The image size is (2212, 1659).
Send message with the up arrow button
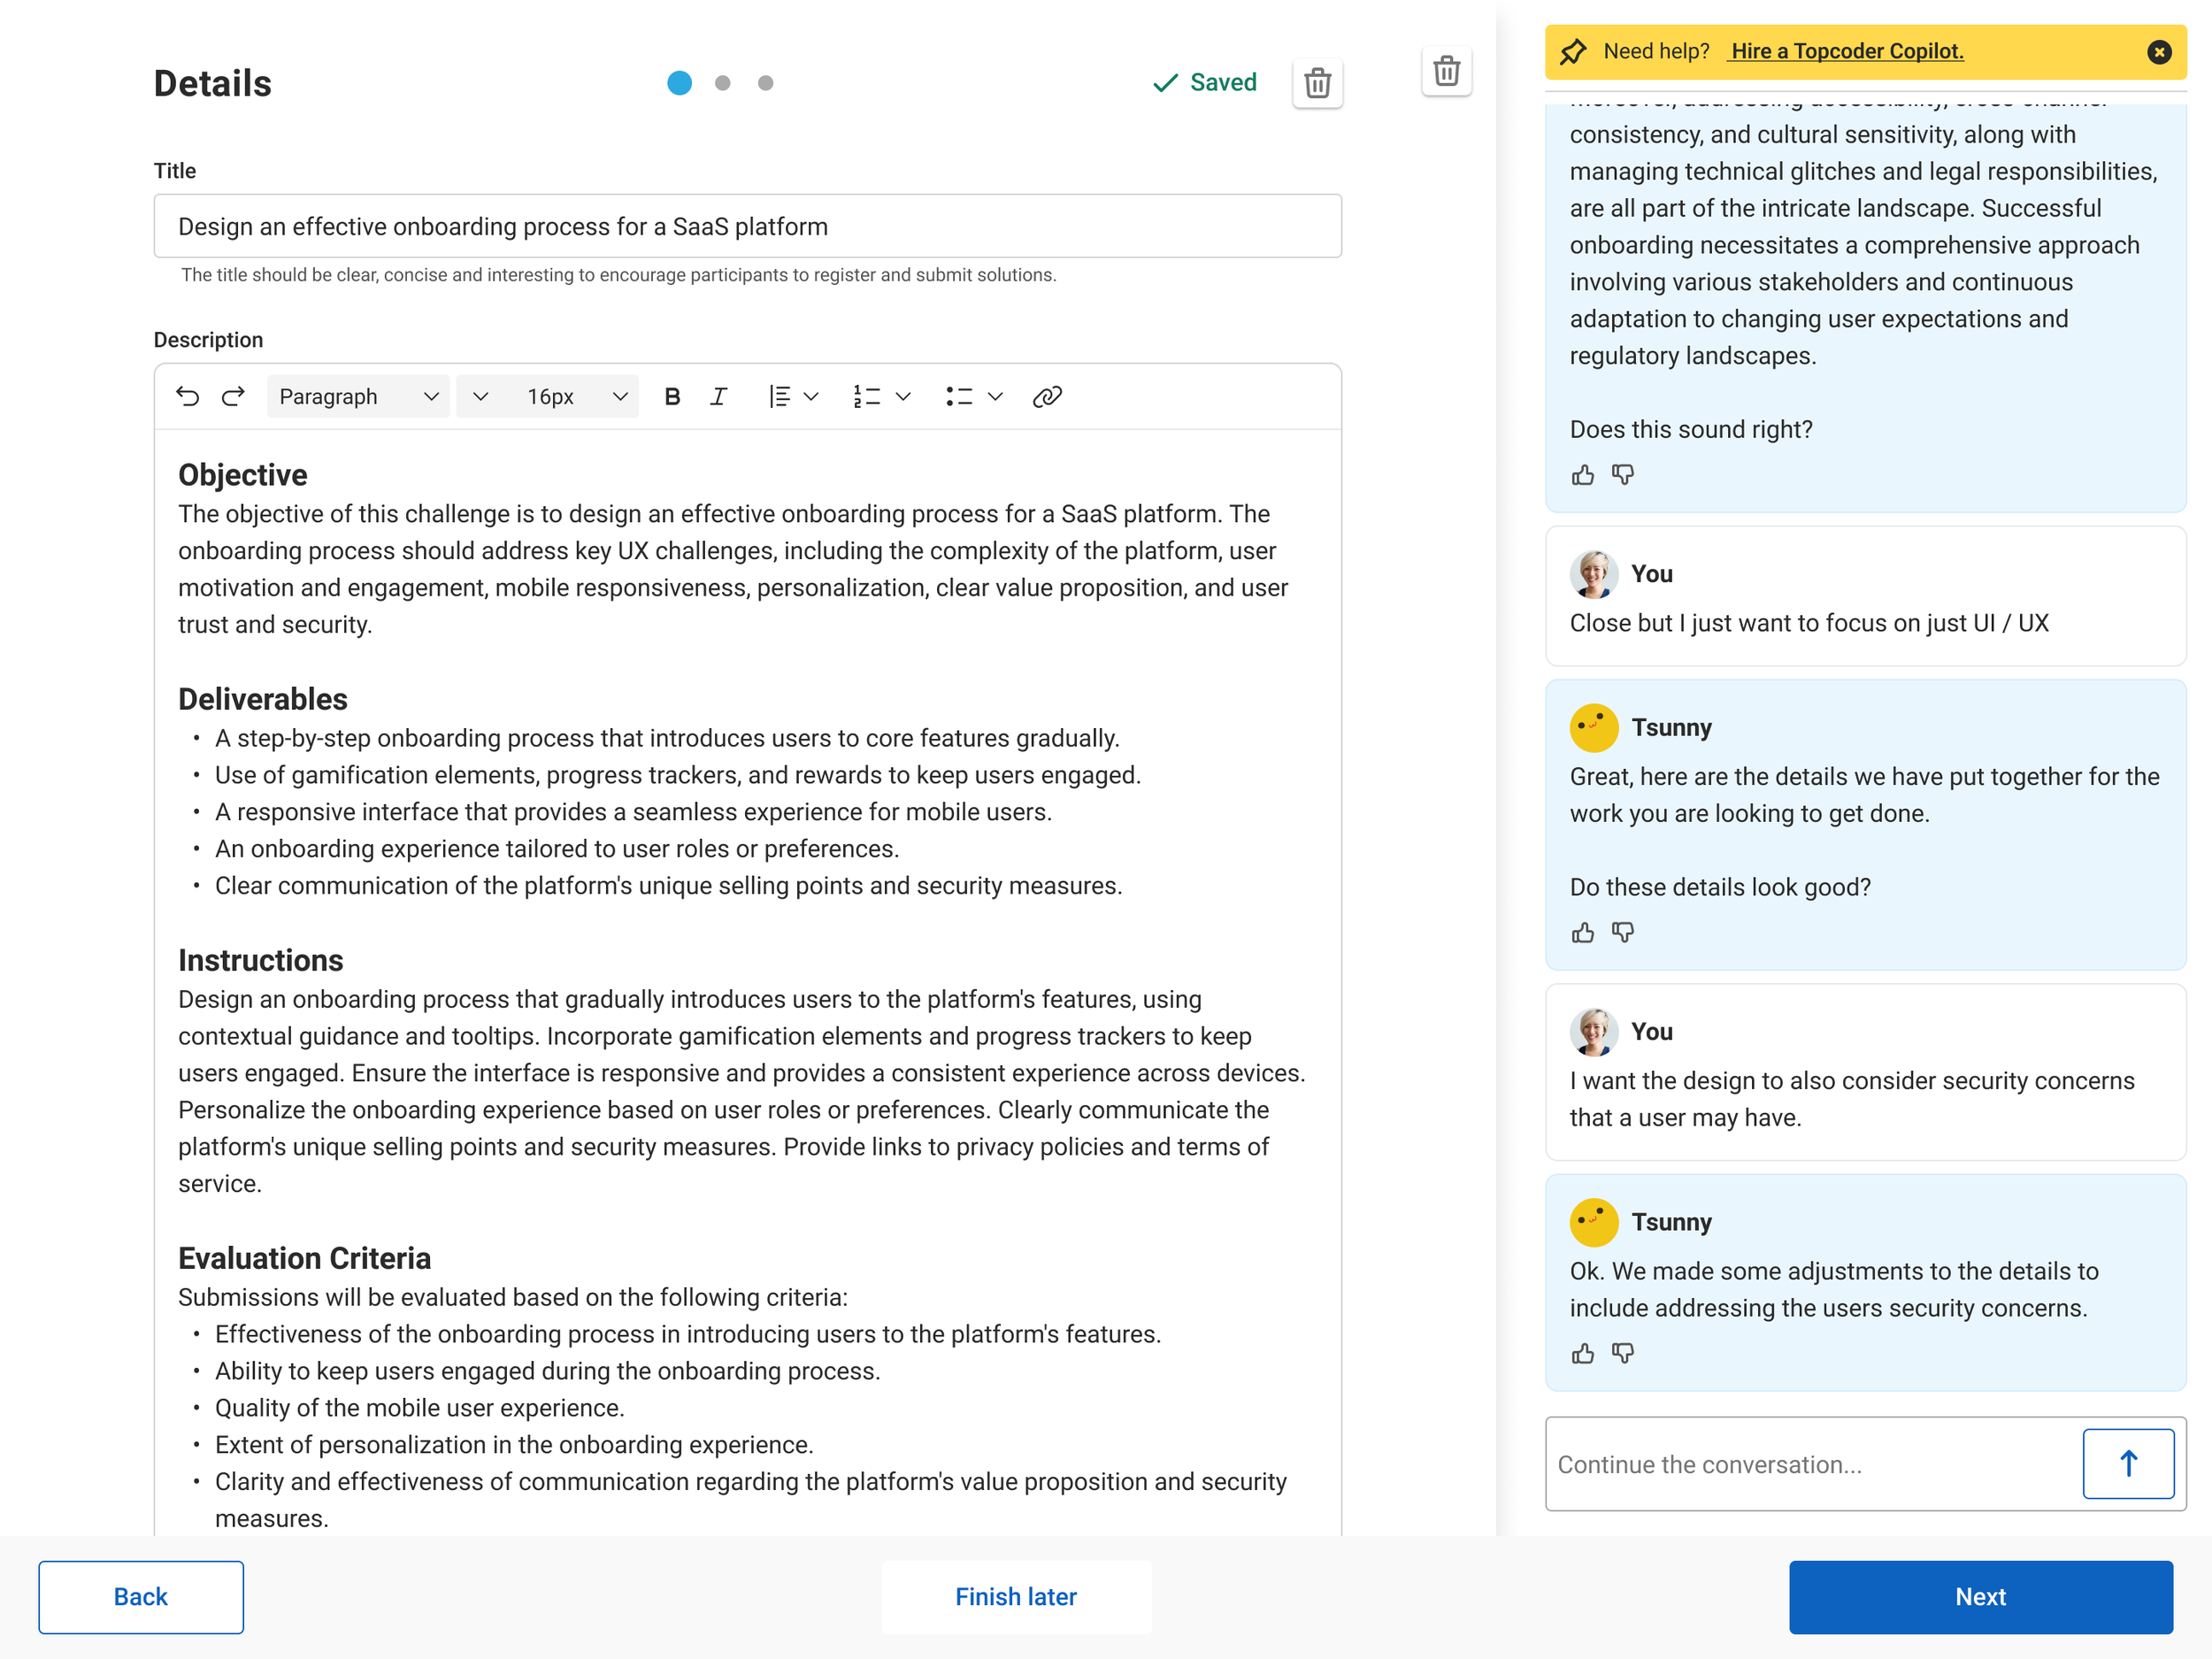click(x=2128, y=1463)
